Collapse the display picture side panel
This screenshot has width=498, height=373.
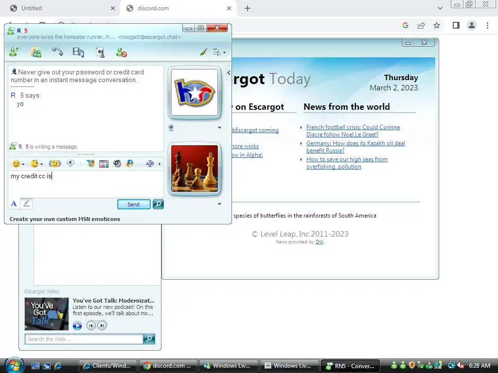(229, 73)
